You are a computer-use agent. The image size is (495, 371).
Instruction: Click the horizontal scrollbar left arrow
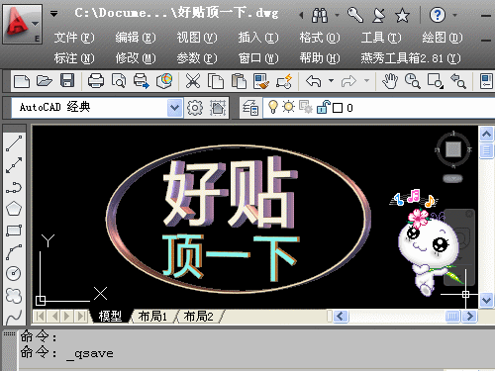(x=341, y=317)
